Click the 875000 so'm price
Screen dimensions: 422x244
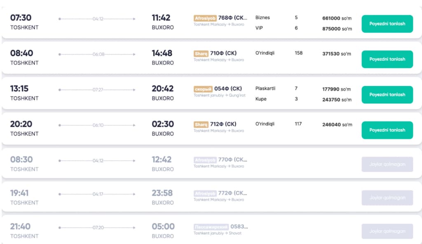point(337,29)
